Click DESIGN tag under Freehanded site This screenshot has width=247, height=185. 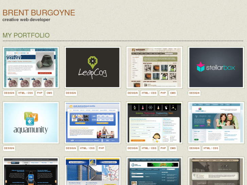click(x=133, y=93)
